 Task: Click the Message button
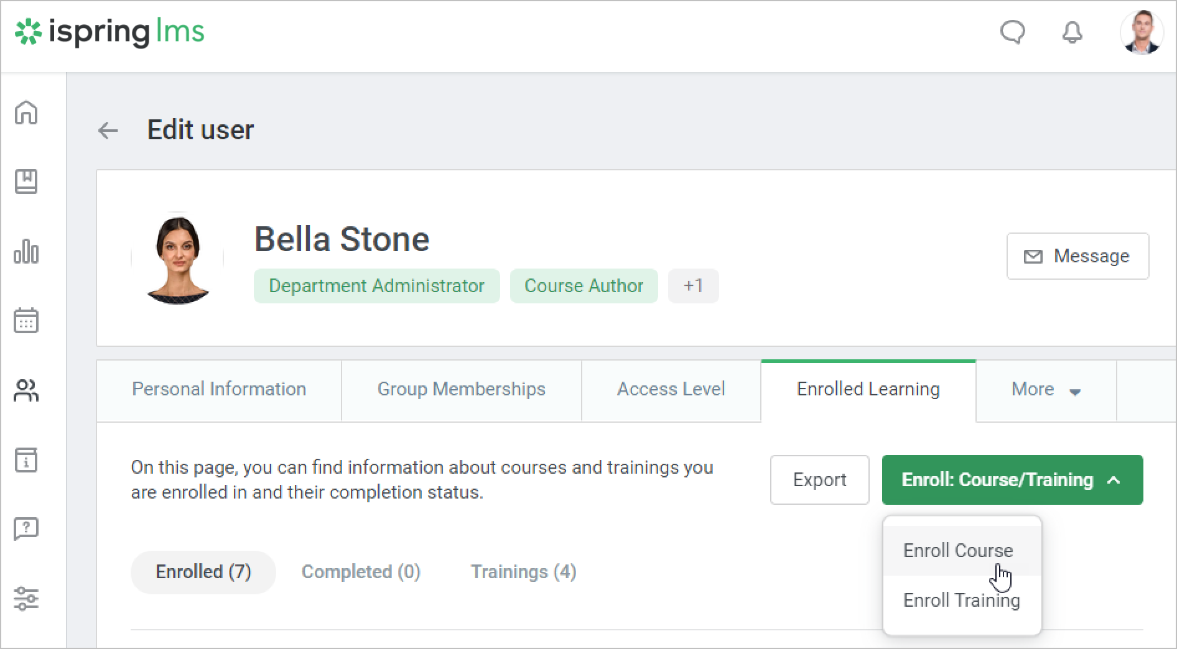pyautogui.click(x=1077, y=256)
